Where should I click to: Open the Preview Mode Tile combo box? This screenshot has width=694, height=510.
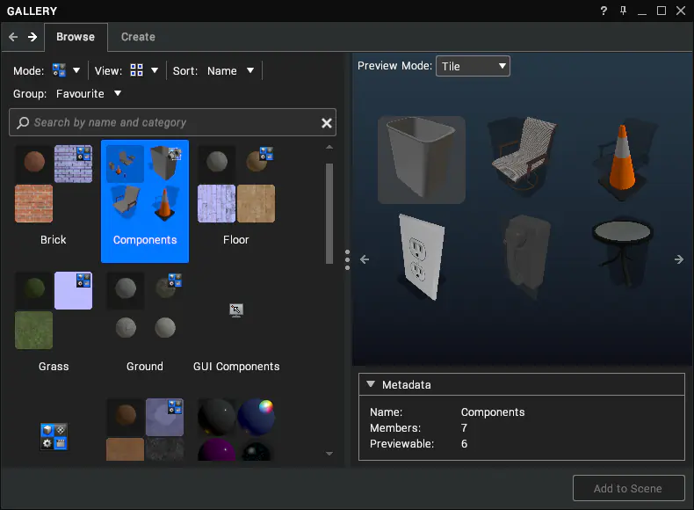[x=473, y=66]
